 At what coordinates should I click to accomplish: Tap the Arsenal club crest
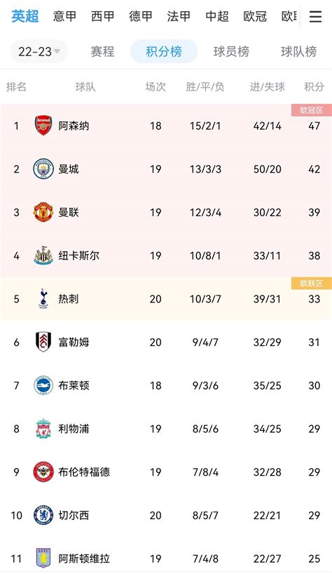[43, 126]
